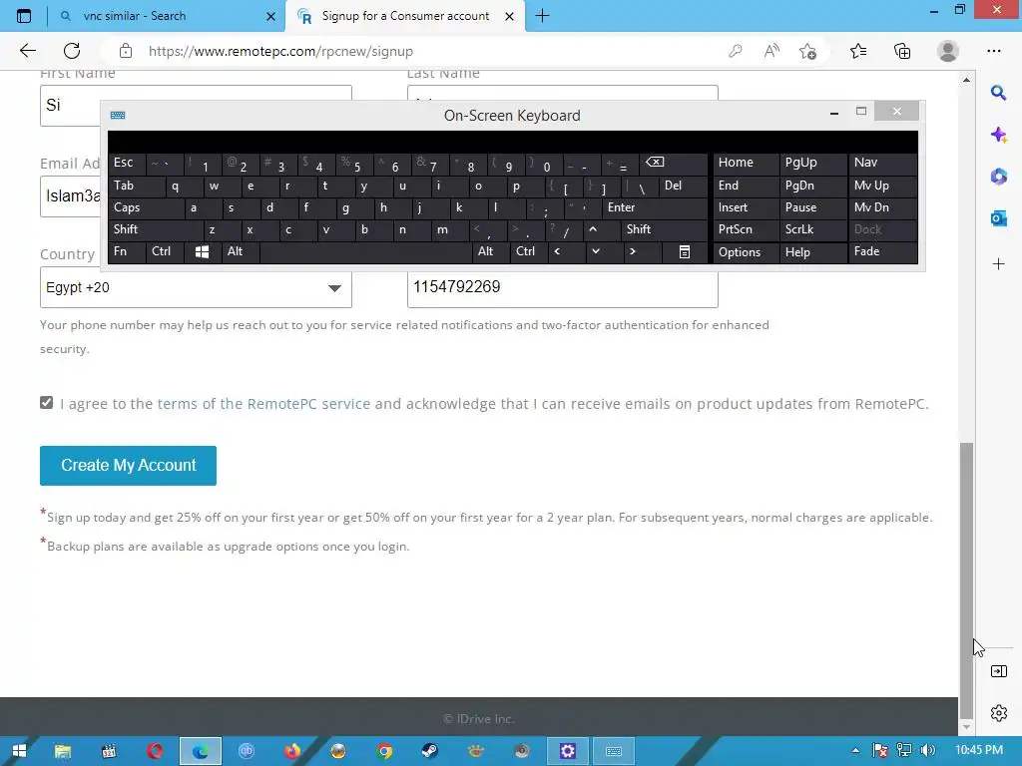Open the browser profile avatar

click(948, 51)
